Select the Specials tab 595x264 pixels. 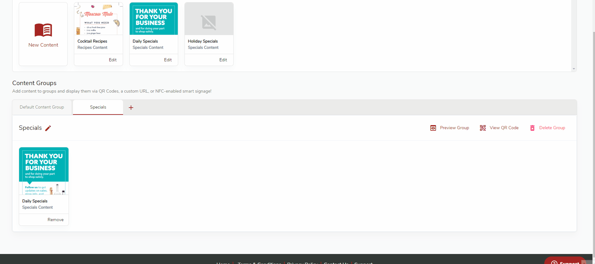(98, 107)
